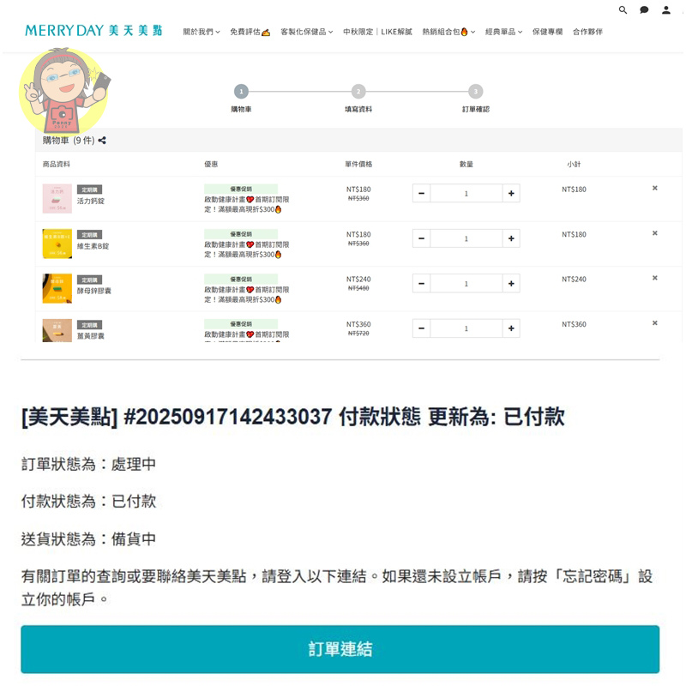
Task: Click the 維生素B錠 product name
Action: [93, 246]
